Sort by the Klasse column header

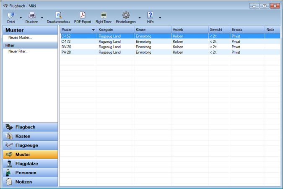pyautogui.click(x=153, y=30)
